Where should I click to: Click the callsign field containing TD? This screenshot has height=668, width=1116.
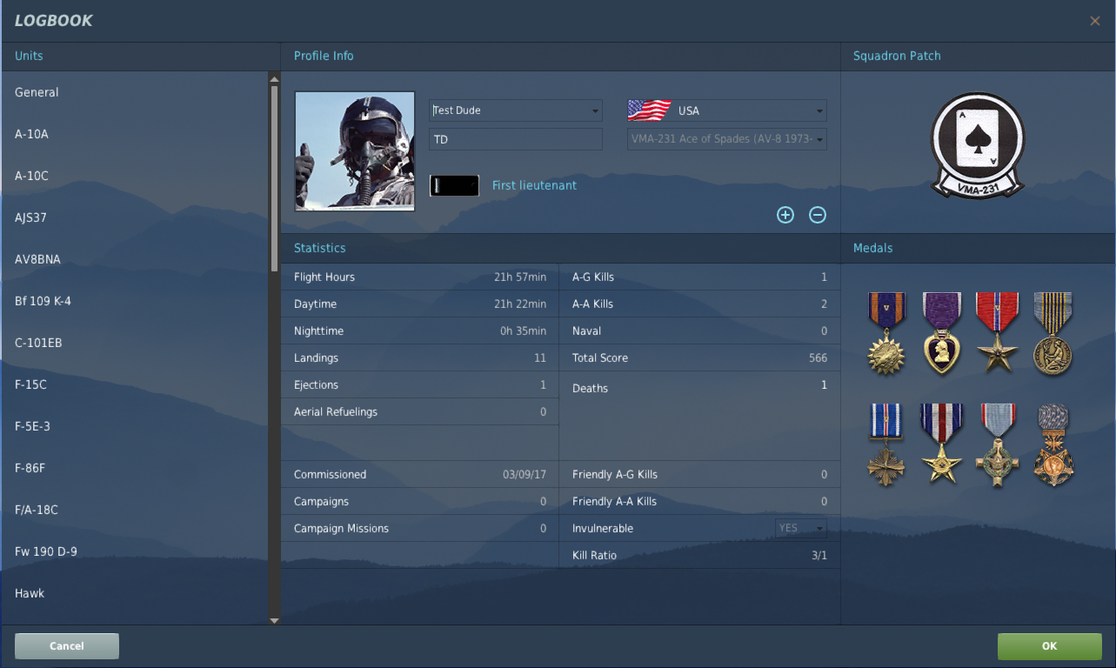click(515, 139)
